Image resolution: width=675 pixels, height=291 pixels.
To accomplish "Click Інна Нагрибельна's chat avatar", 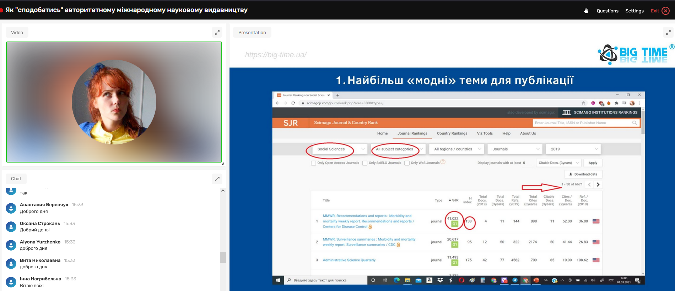I will pyautogui.click(x=11, y=282).
